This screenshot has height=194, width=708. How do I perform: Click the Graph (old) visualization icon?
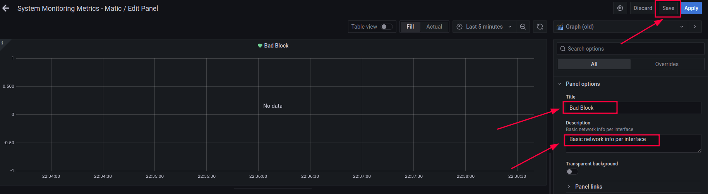point(560,27)
